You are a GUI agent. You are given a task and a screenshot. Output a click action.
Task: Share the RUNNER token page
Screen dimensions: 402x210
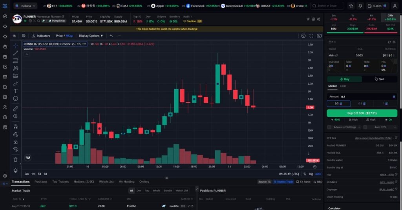pos(318,19)
